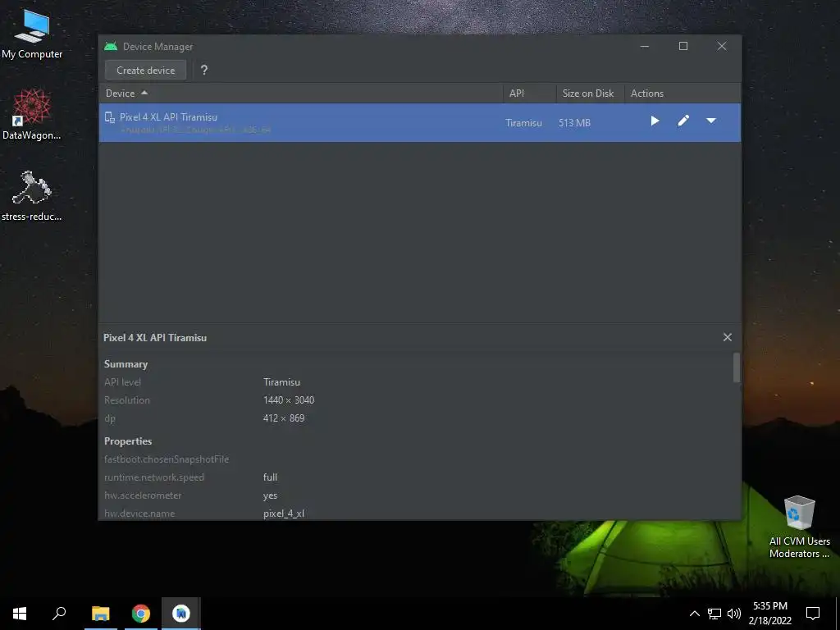Open Google Chrome from the taskbar
Viewport: 840px width, 630px height.
click(x=141, y=614)
